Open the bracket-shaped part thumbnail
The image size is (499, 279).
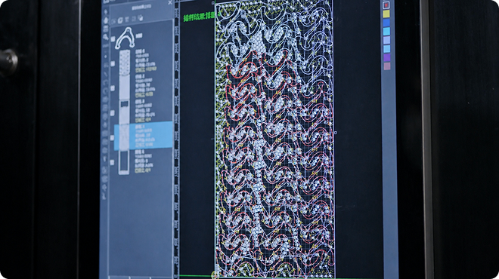[x=125, y=38]
